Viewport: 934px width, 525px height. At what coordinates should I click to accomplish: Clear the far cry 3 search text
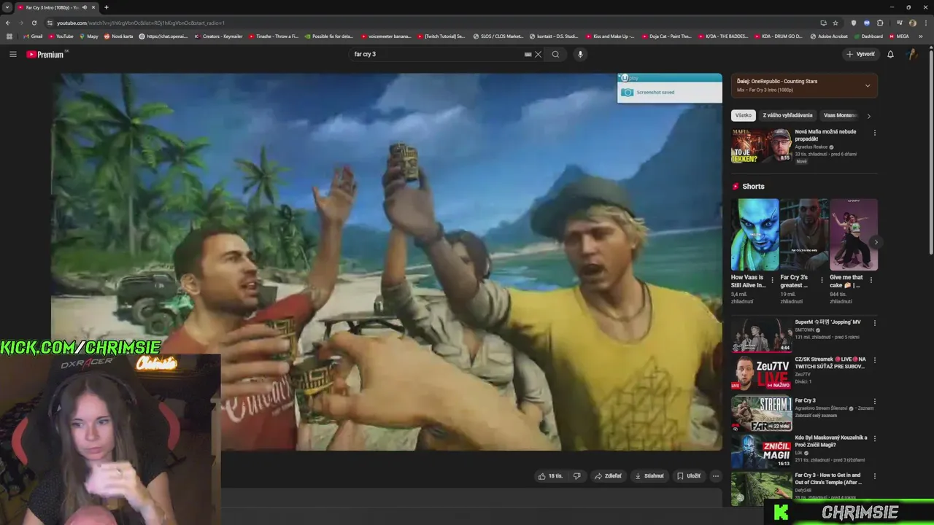(539, 54)
